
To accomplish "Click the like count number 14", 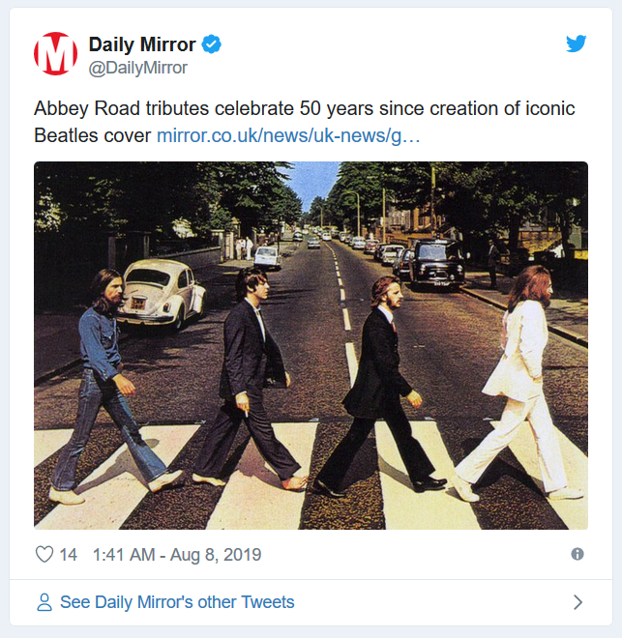I will click(x=68, y=555).
